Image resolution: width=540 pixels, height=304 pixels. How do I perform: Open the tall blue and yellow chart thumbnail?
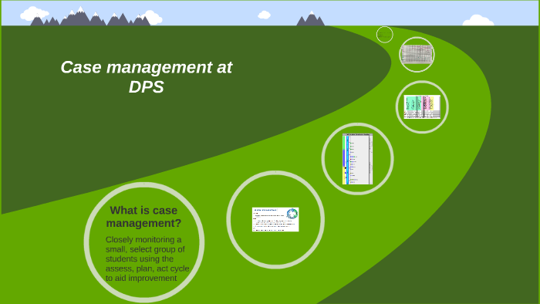pyautogui.click(x=357, y=159)
